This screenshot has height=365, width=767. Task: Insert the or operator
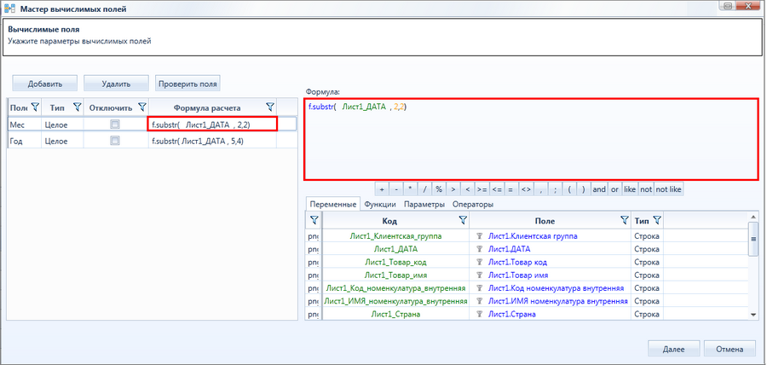pos(614,189)
